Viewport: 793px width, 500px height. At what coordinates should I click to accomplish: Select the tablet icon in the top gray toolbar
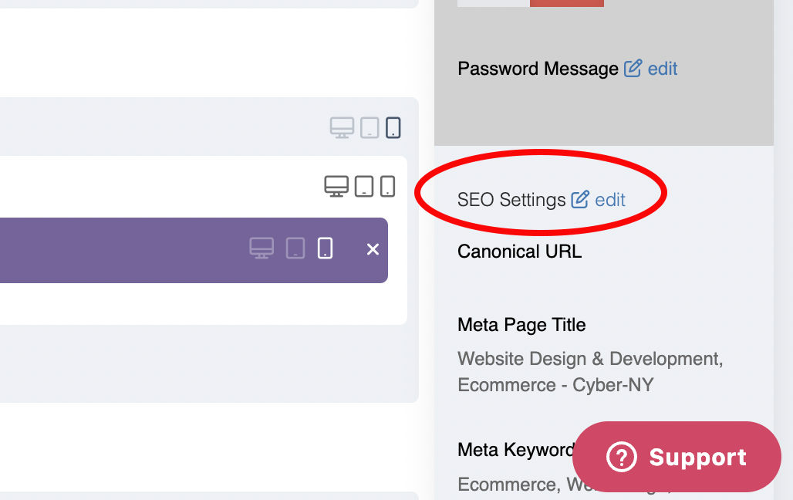370,127
